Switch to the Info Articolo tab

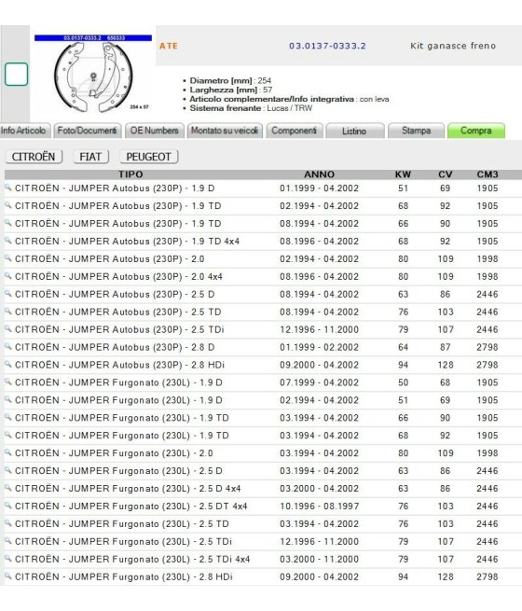[23, 131]
